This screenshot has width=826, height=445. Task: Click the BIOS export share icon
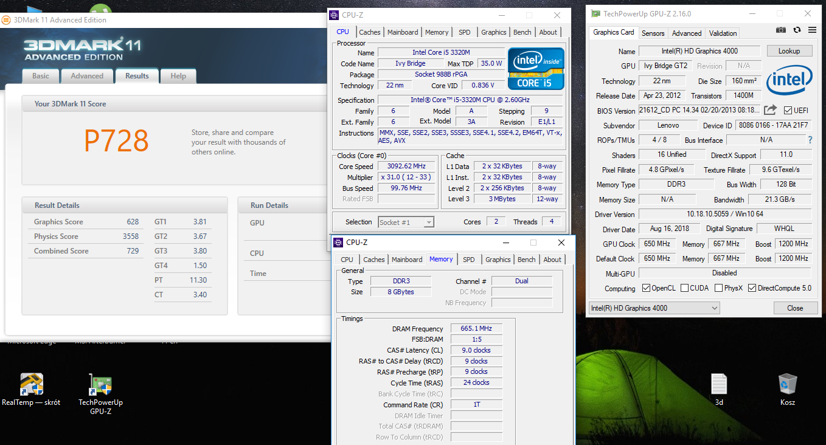[x=770, y=110]
